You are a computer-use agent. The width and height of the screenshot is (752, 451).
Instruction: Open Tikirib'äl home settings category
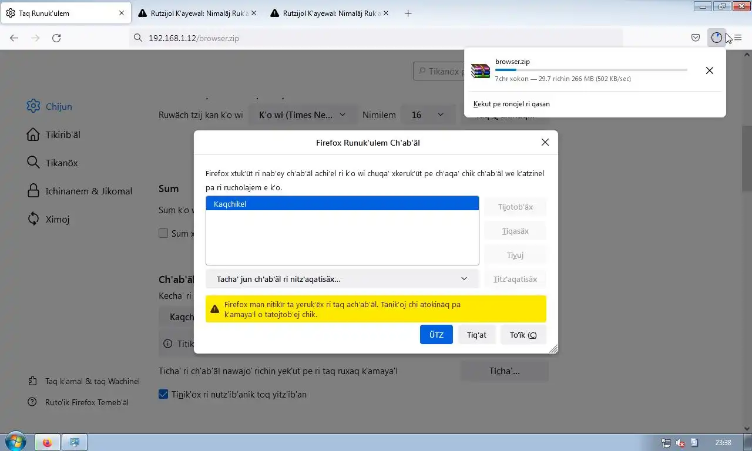pos(53,134)
